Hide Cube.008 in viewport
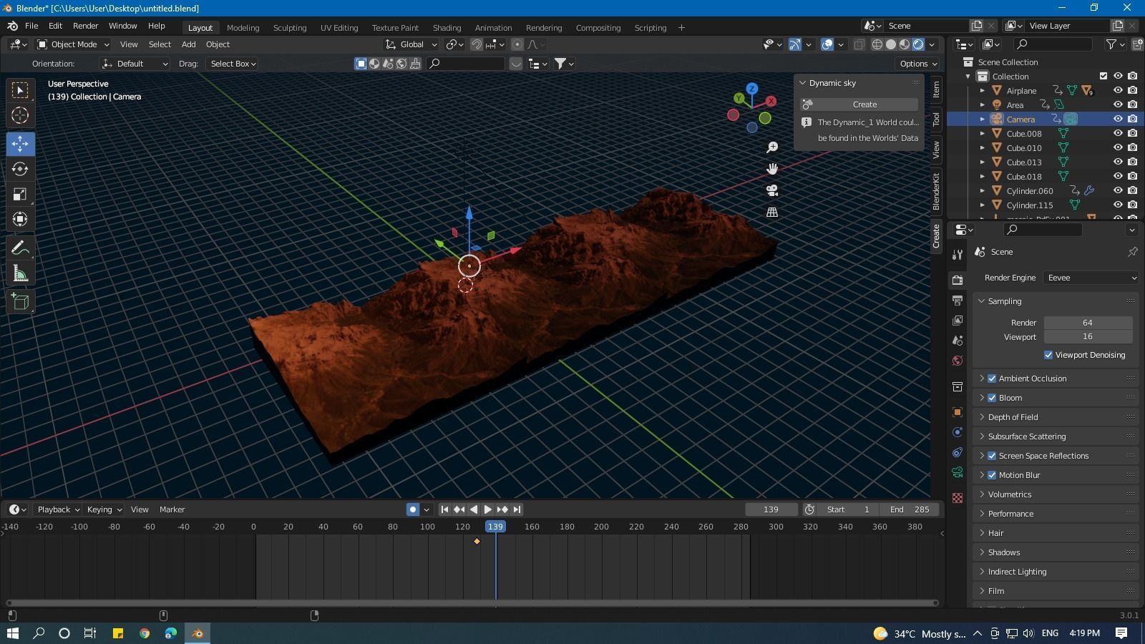1145x644 pixels. (1118, 133)
